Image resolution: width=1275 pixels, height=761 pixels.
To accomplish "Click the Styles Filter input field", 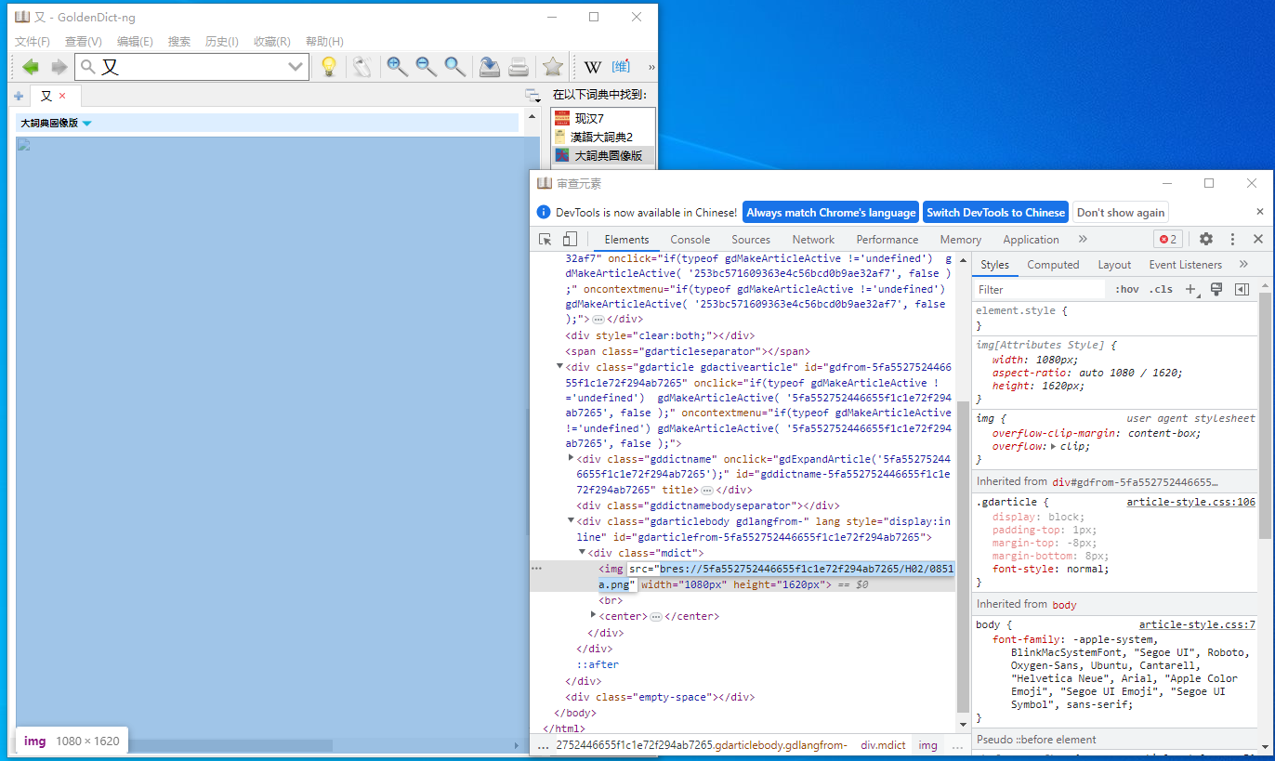I will [1039, 290].
